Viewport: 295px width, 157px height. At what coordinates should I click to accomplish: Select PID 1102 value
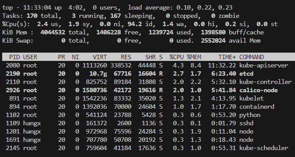[x=13, y=115]
